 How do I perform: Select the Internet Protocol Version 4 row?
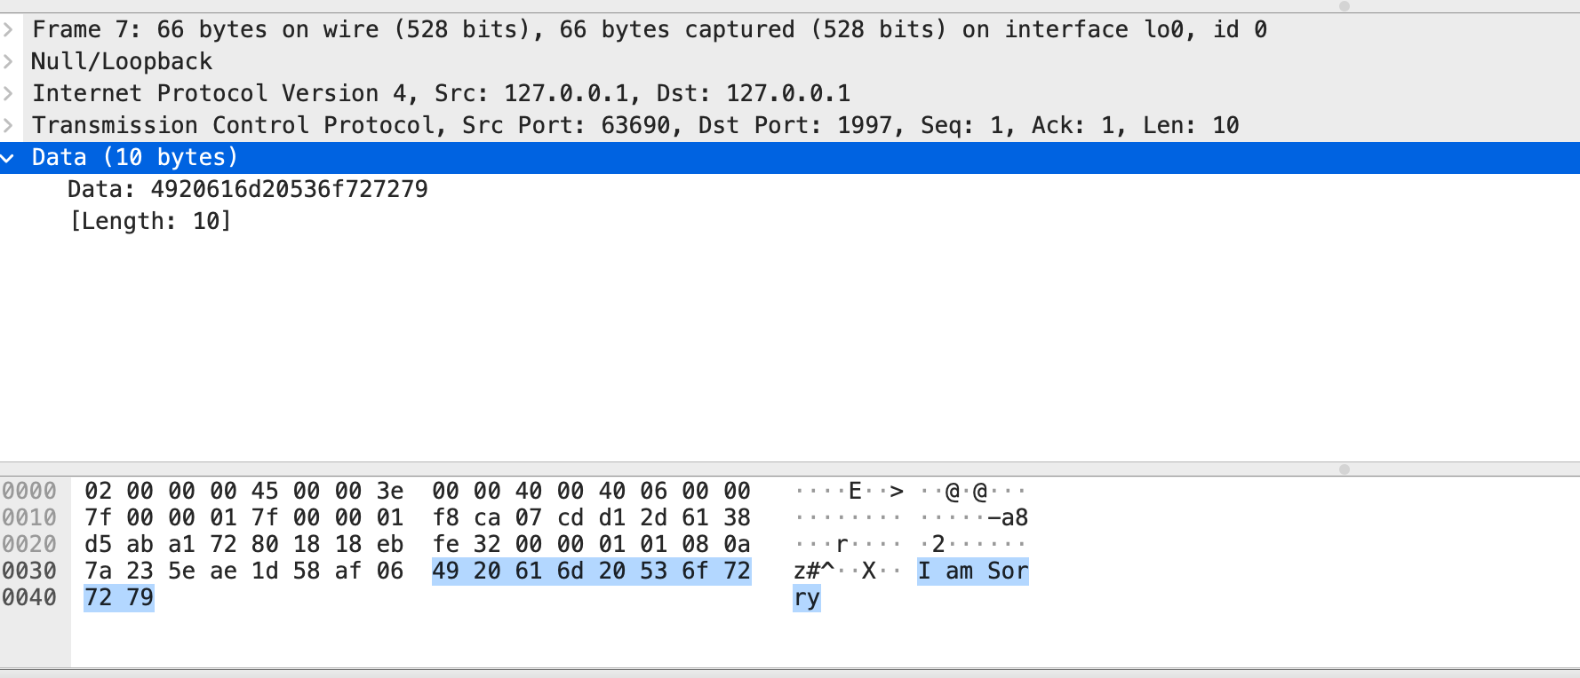[441, 93]
